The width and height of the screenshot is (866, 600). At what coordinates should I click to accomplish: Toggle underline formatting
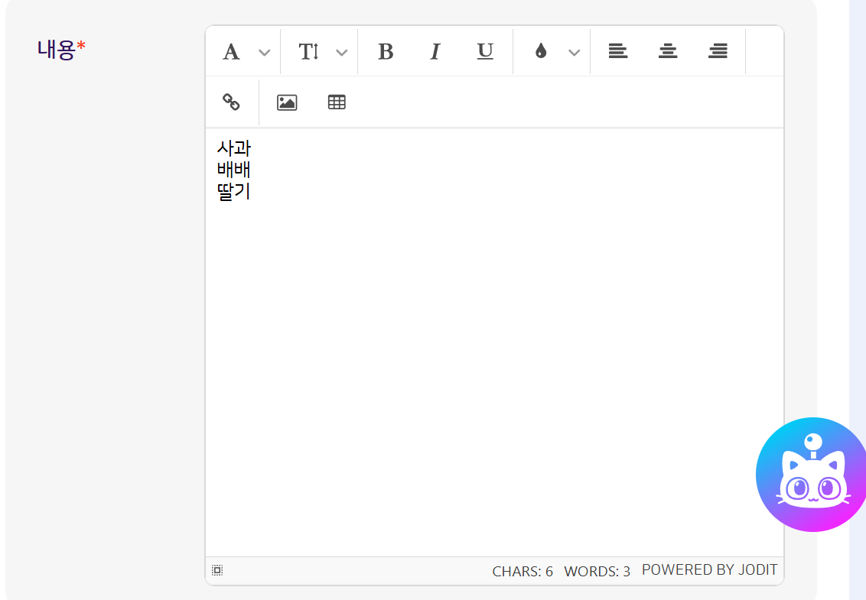pyautogui.click(x=485, y=52)
